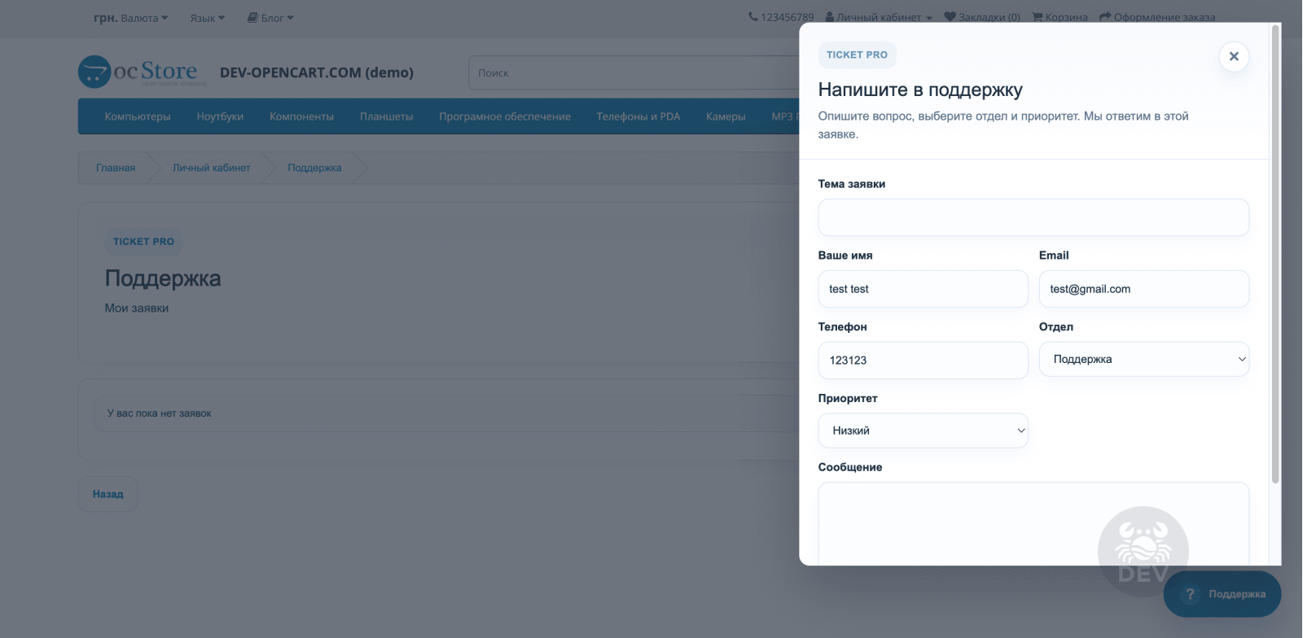Open the Отдел department dropdown
1303x638 pixels.
1143,359
